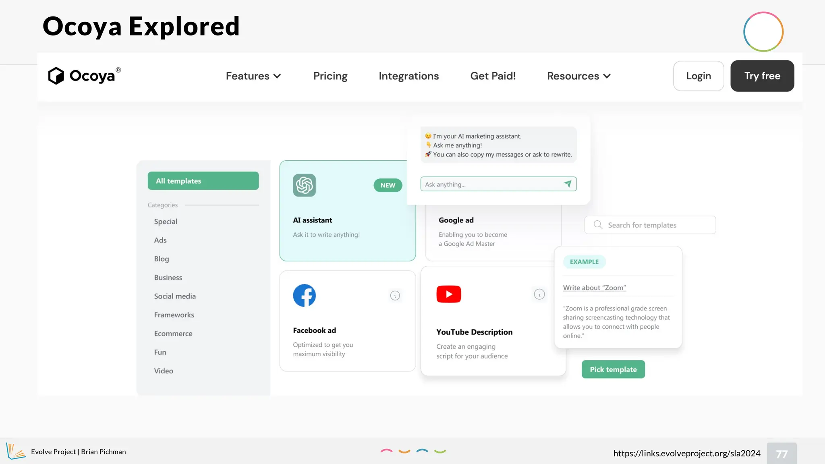Screen dimensions: 825x464
Task: Click the Zoom example quote text
Action: 616,322
